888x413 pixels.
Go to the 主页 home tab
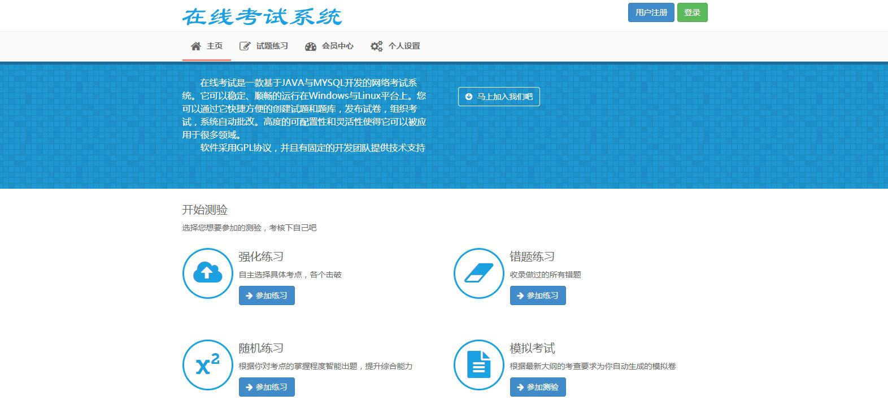pos(207,46)
